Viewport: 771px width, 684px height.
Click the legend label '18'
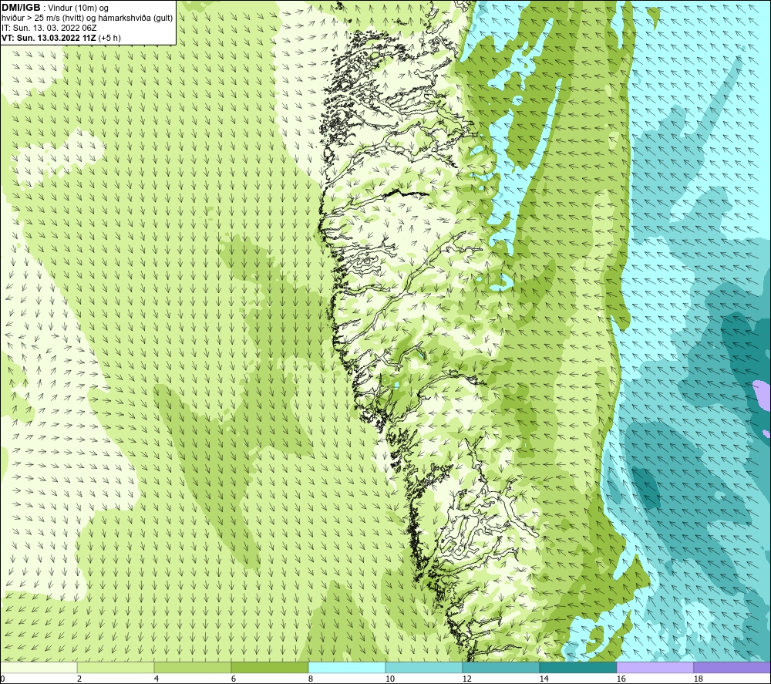coord(698,679)
